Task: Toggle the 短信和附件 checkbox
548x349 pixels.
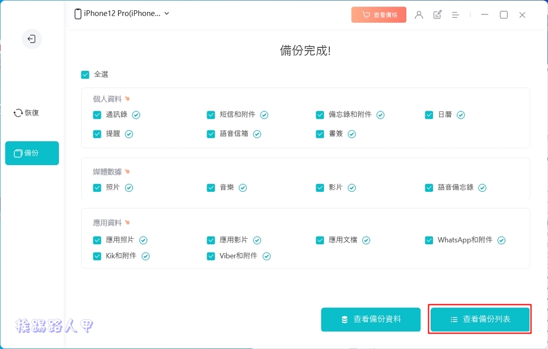Action: coord(211,115)
